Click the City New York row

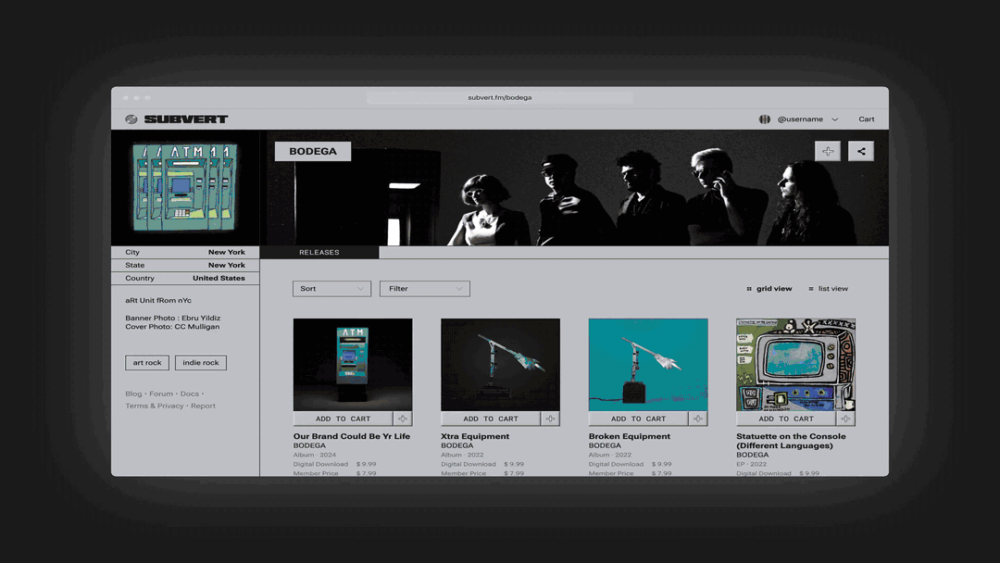(x=185, y=253)
